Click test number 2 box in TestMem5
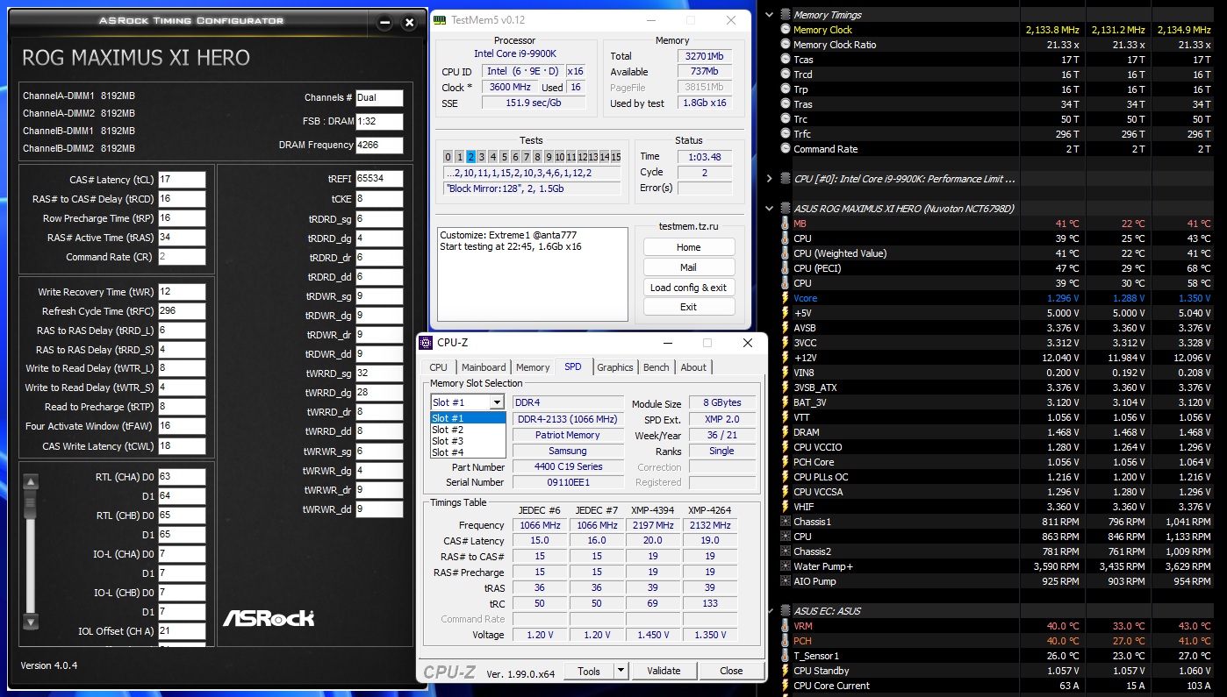This screenshot has height=697, width=1227. (x=470, y=157)
